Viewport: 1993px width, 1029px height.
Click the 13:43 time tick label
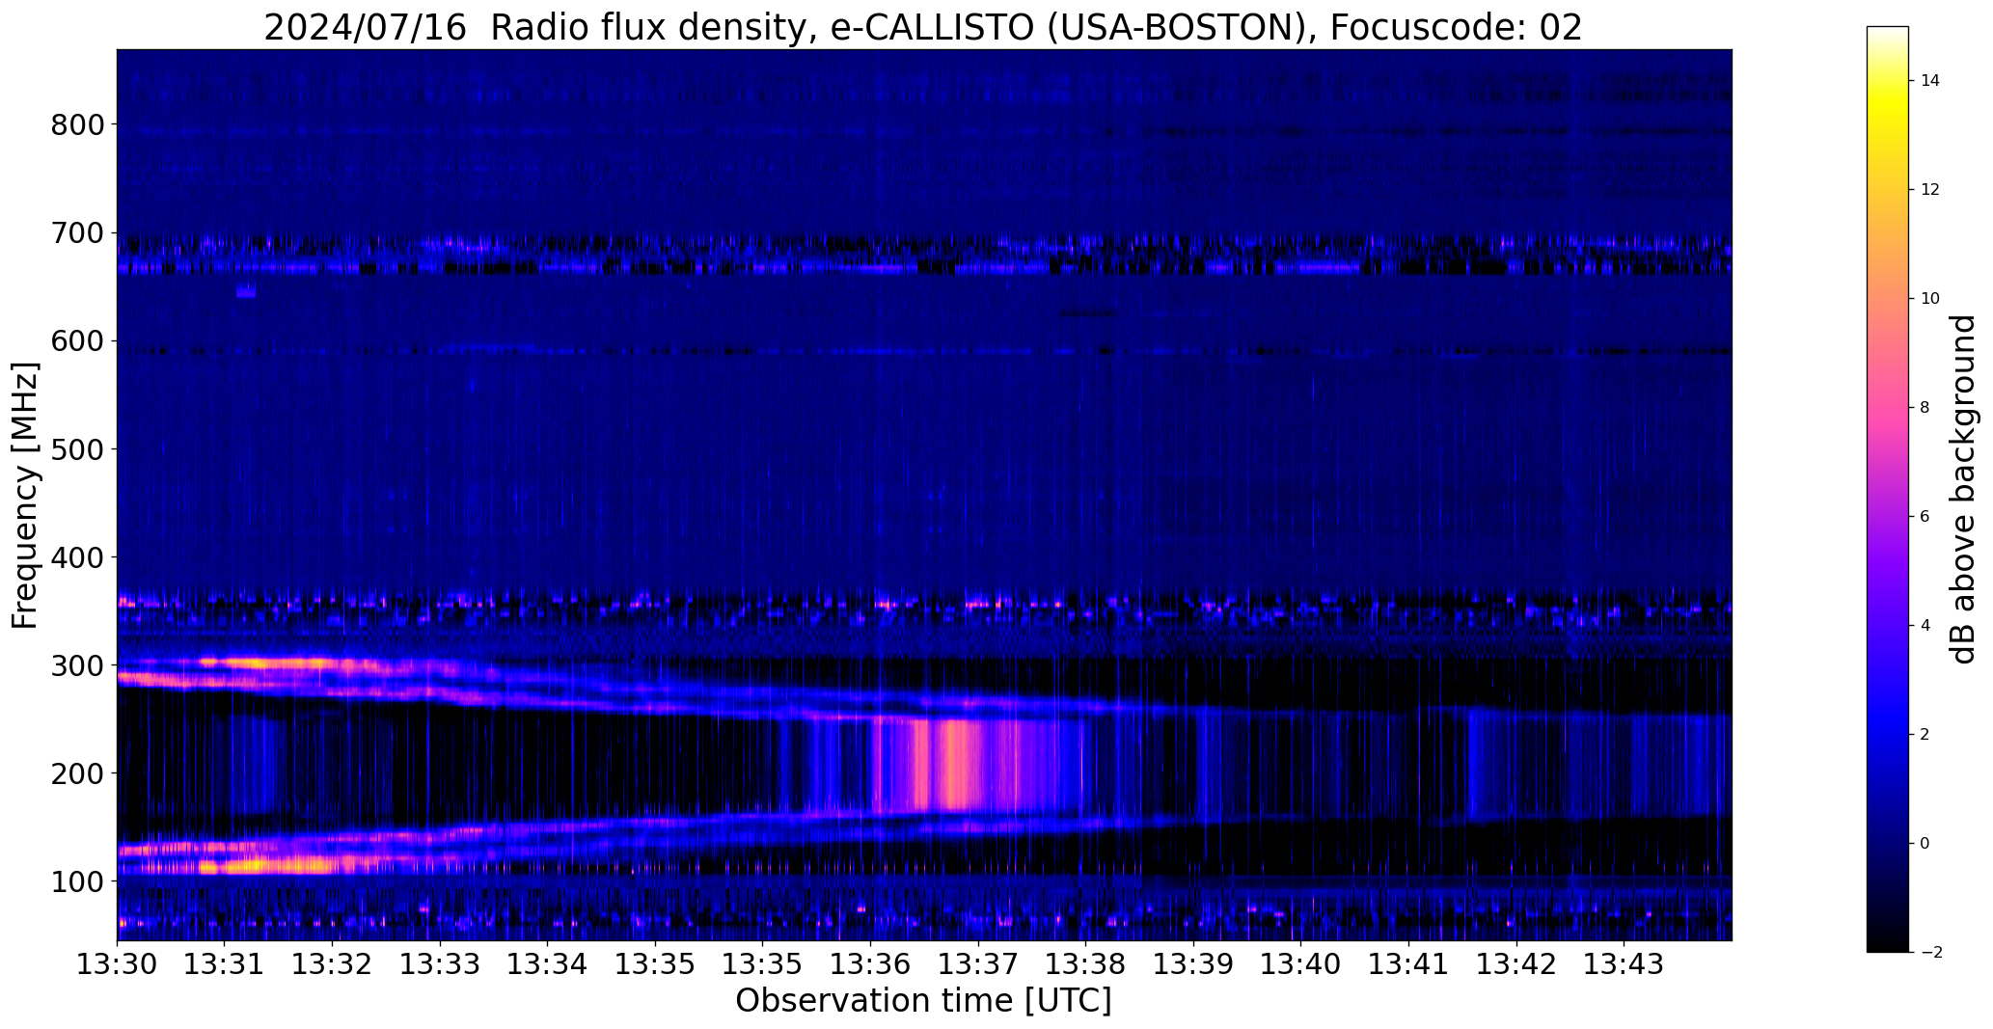coord(1624,964)
